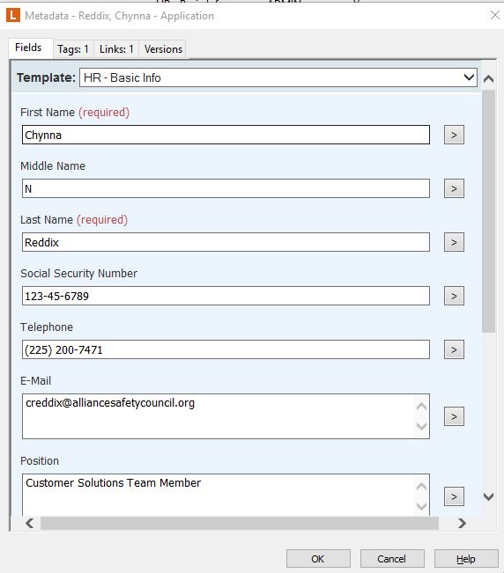The image size is (504, 573).
Task: Click the E-Mail field's down arrow
Action: point(421,426)
